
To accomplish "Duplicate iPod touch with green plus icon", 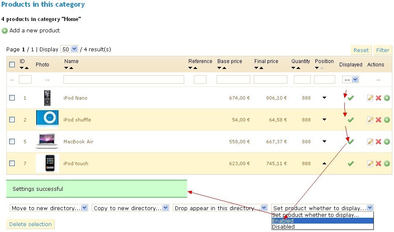I will (387, 163).
